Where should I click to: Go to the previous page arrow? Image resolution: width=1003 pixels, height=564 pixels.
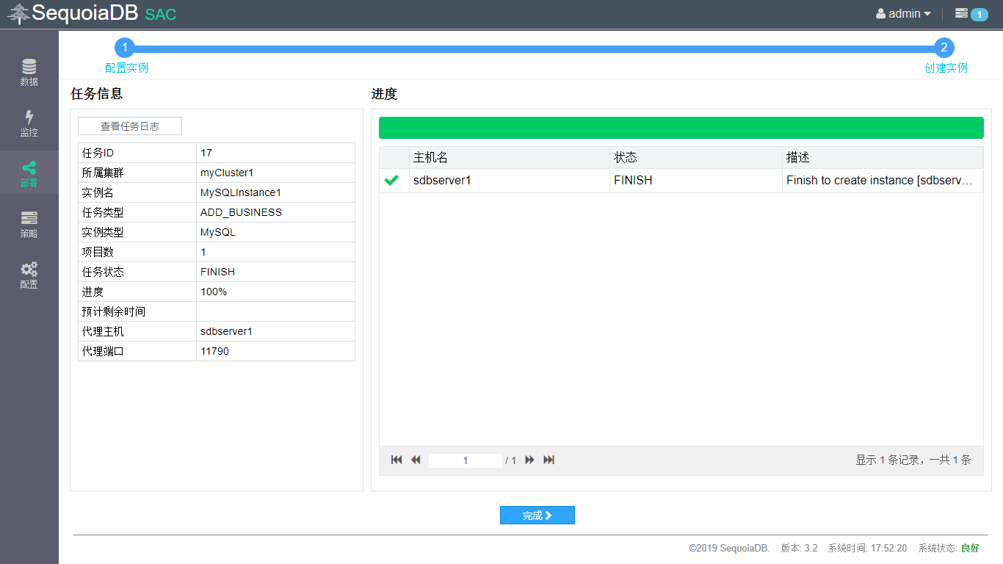(x=416, y=460)
